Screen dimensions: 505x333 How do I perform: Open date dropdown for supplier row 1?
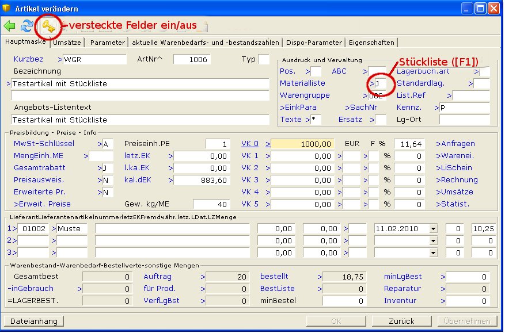coord(433,228)
